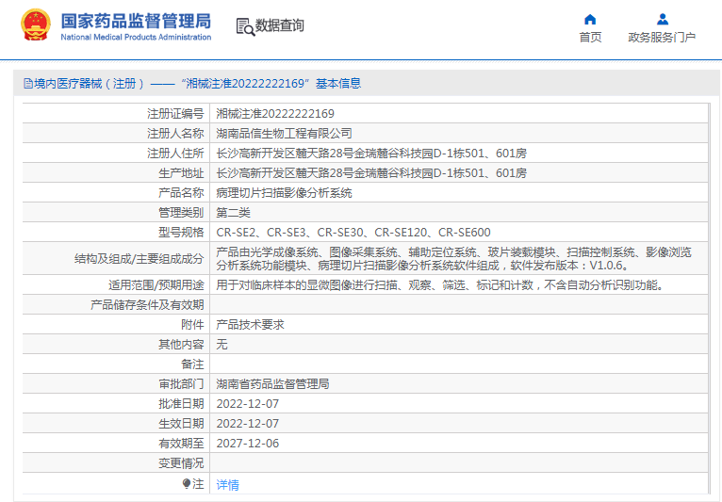Screen dimensions: 722x502
Task: Open the 详情 link
Action: tap(227, 484)
